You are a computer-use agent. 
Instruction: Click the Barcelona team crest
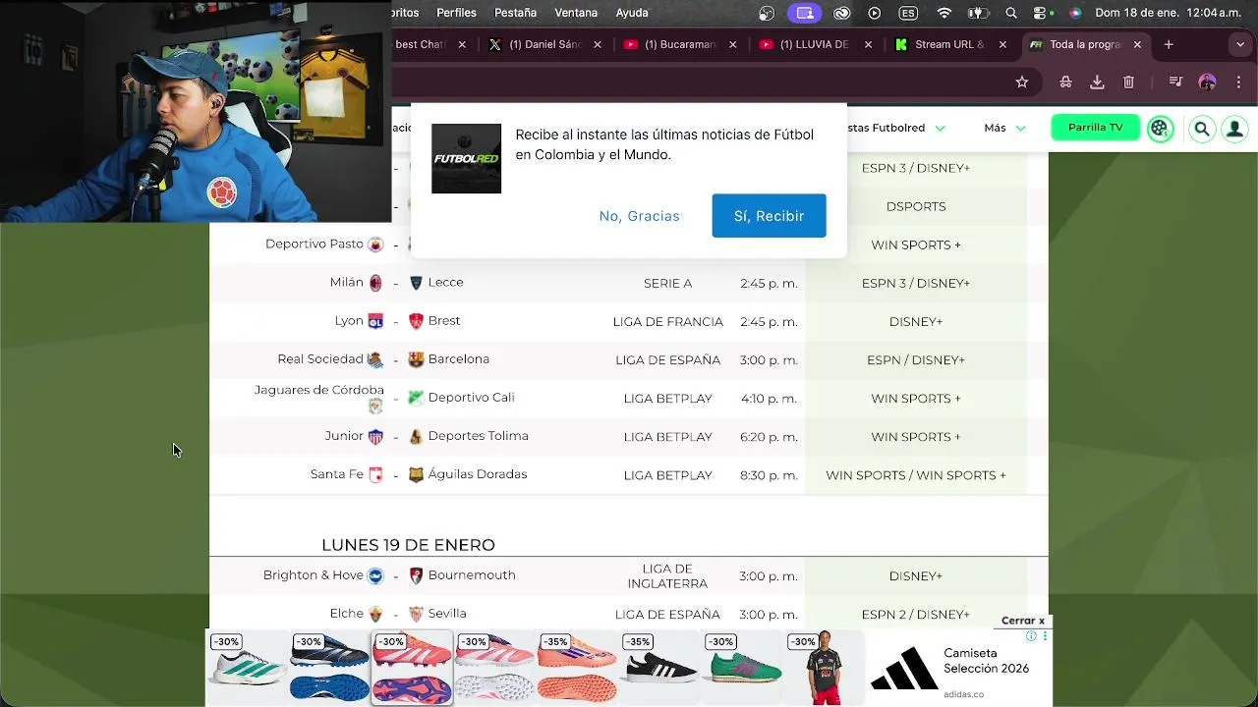[416, 359]
